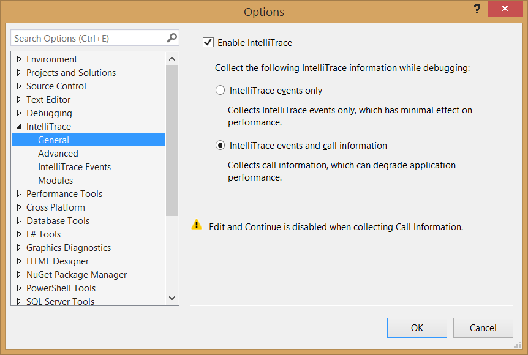Click tree scrollbar up arrow
The image size is (528, 355).
point(172,59)
